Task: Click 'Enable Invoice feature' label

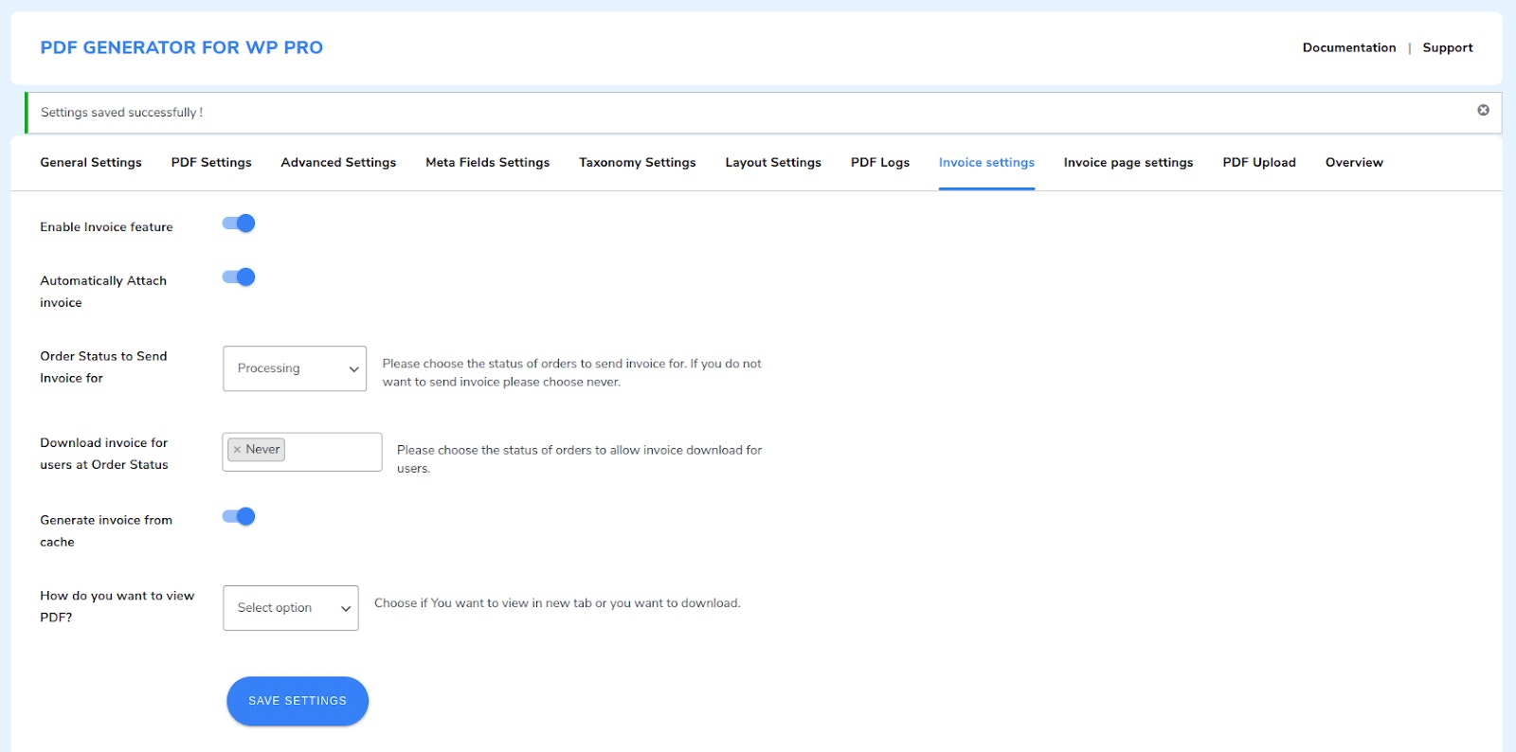Action: coord(106,227)
